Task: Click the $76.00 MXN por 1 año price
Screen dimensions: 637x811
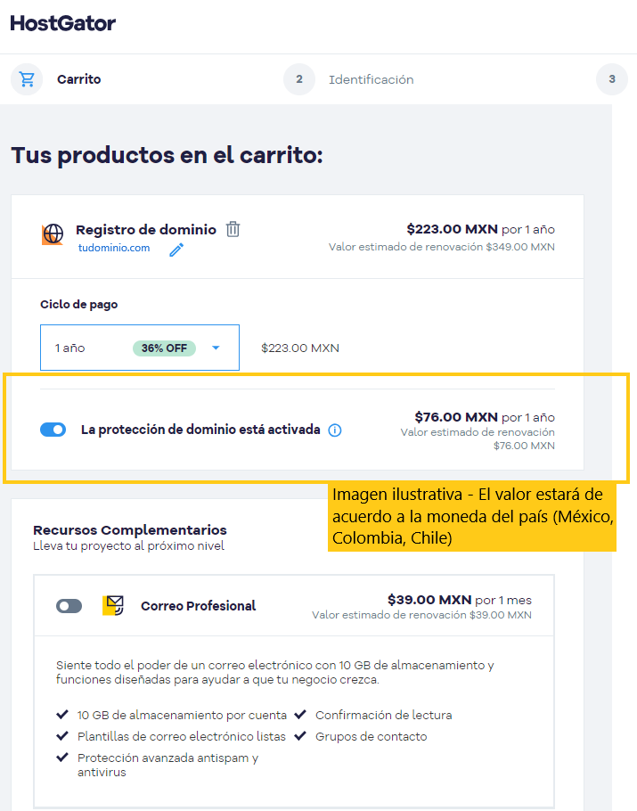Action: [485, 417]
